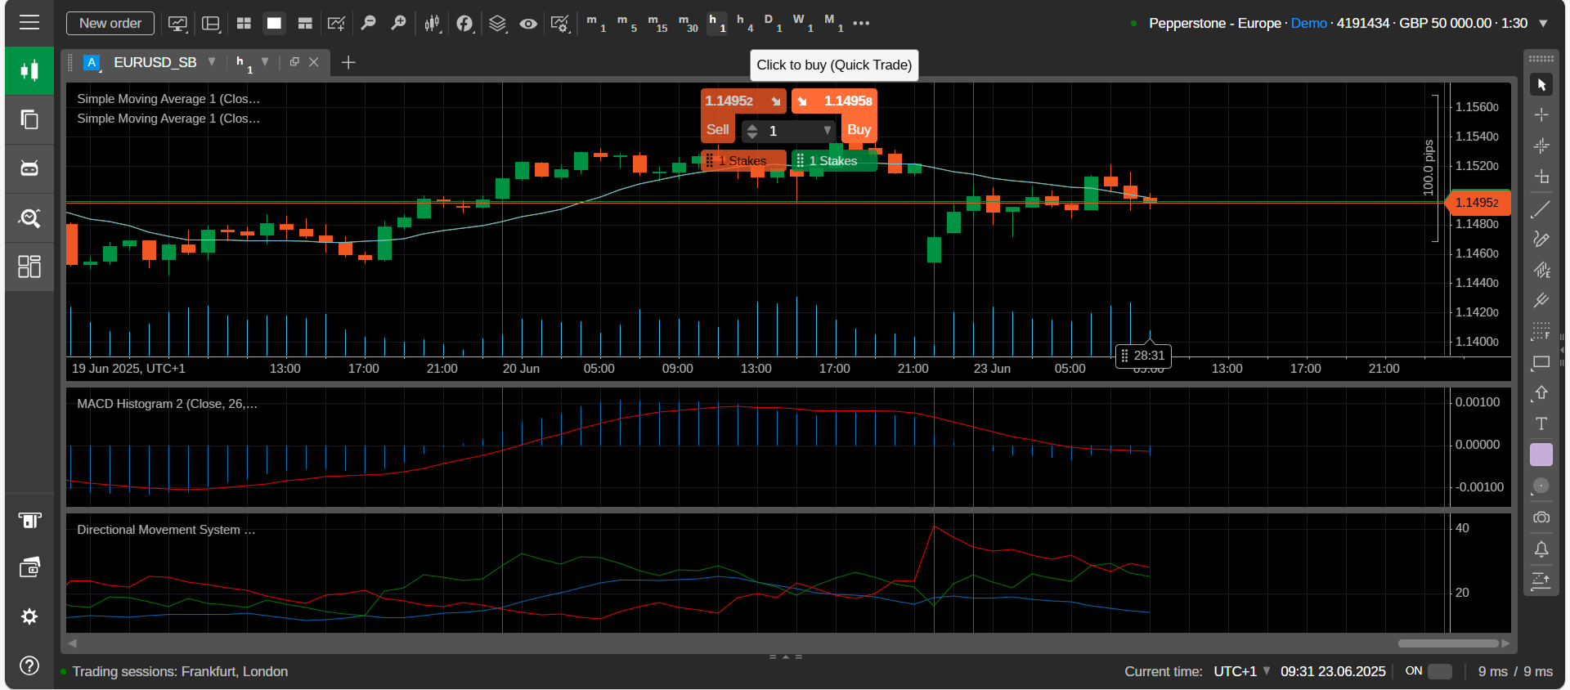Select the Fibonacci tool
The image size is (1570, 690).
click(1541, 331)
